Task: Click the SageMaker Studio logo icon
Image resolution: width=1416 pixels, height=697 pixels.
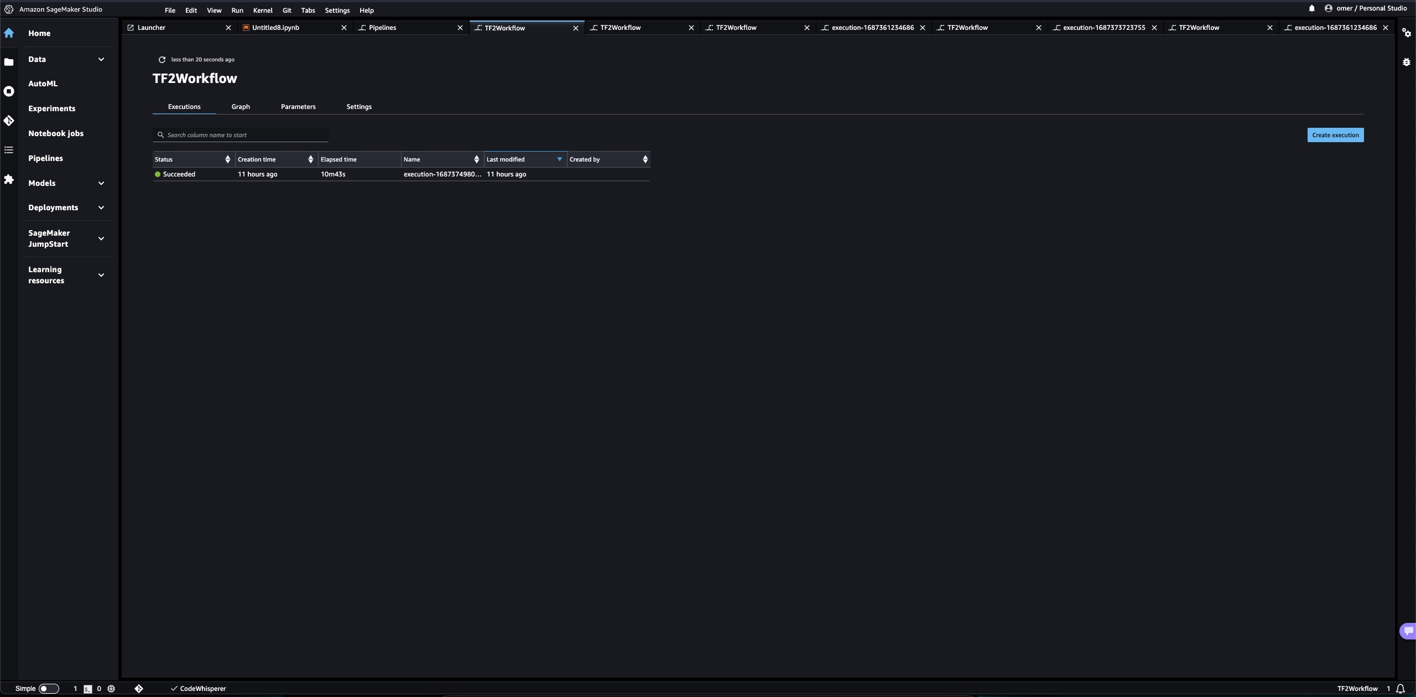Action: coord(9,9)
